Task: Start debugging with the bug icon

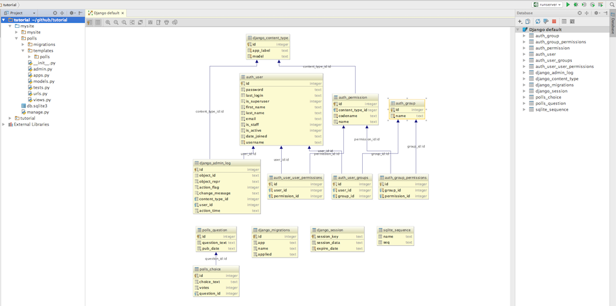Action: tap(576, 5)
